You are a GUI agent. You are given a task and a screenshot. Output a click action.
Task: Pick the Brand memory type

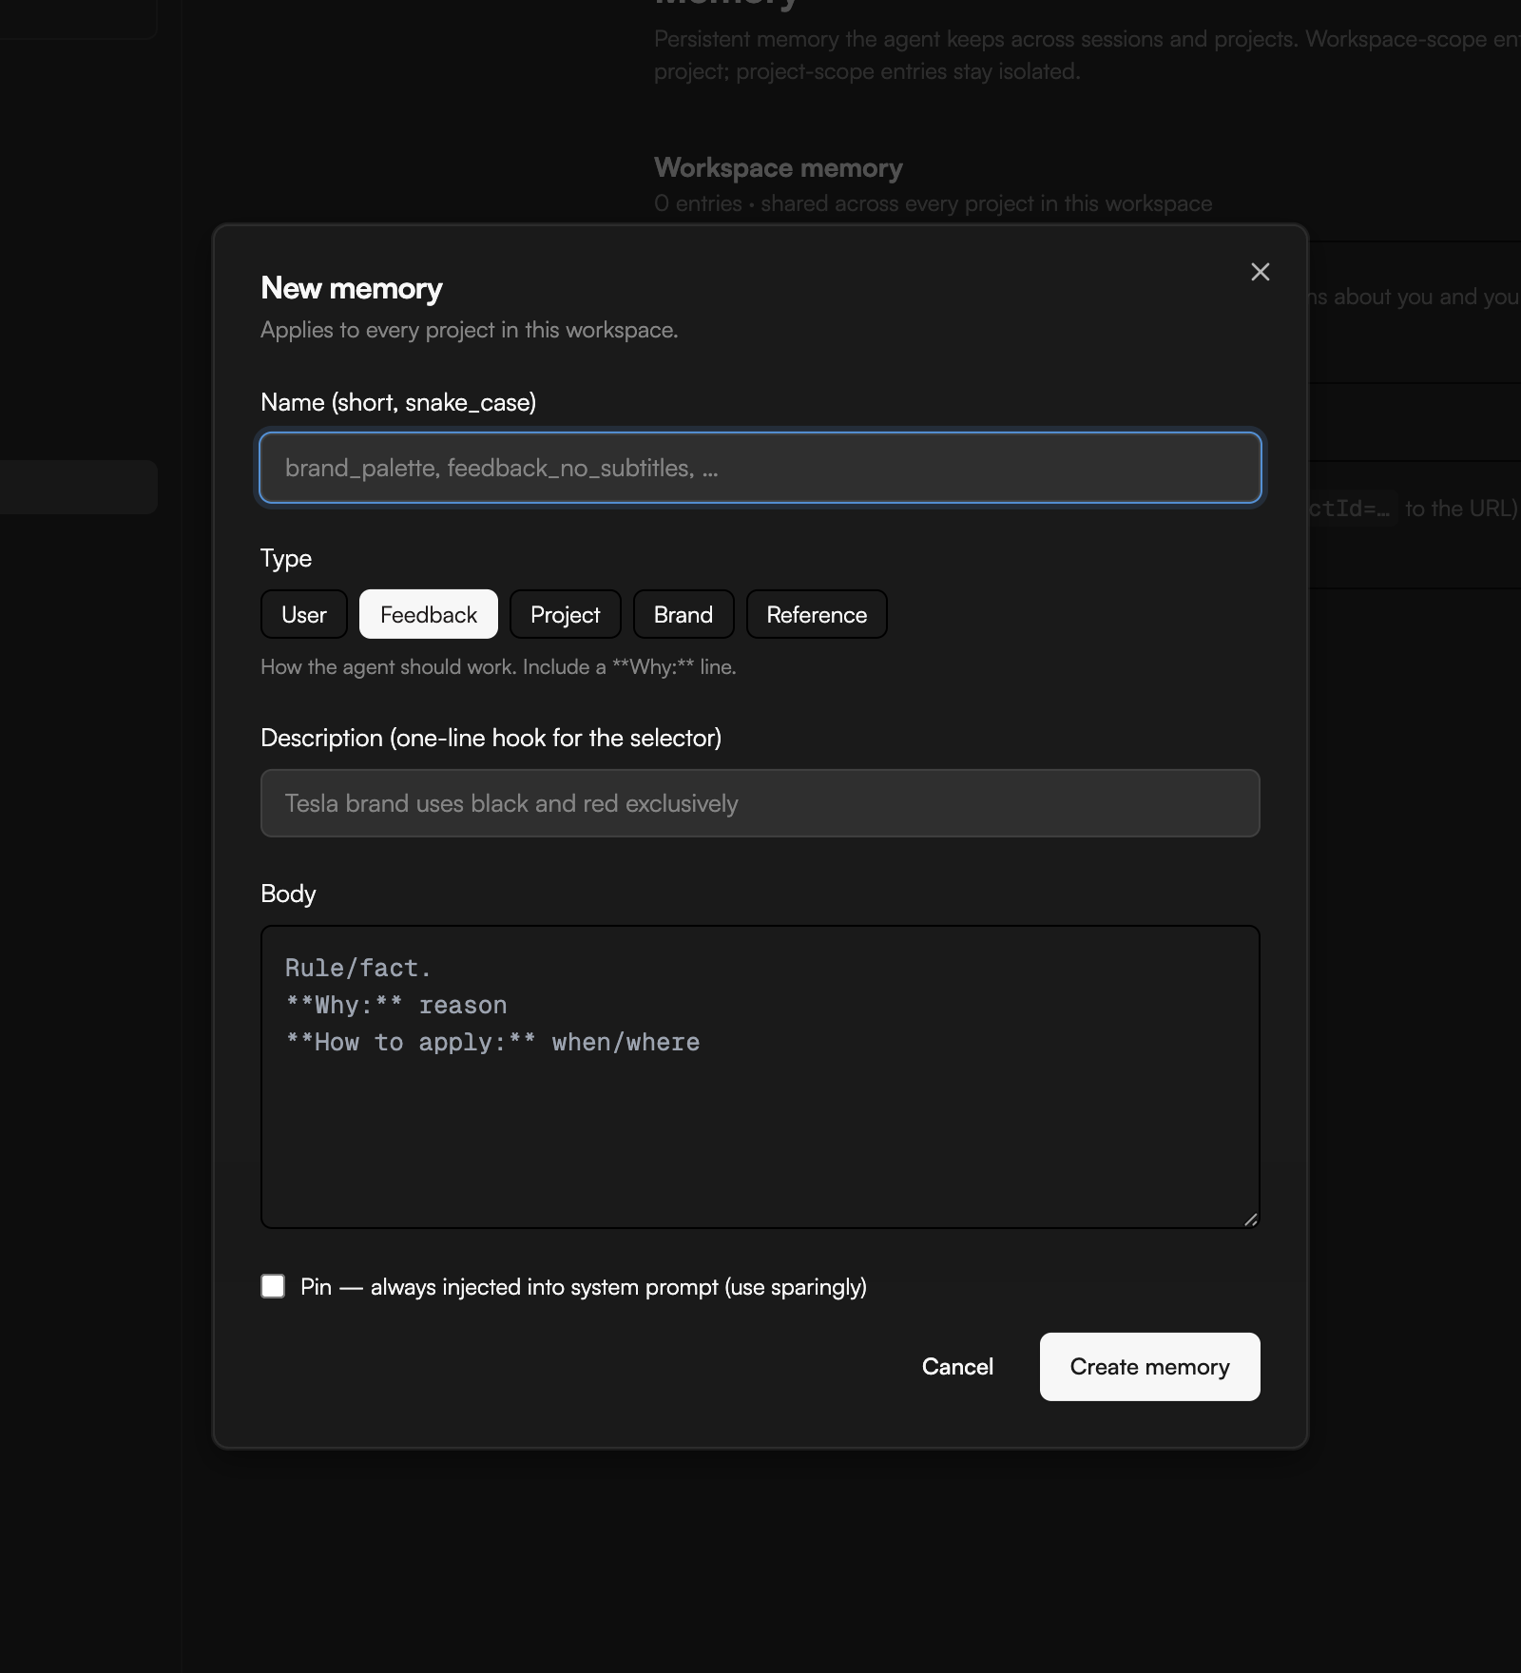tap(683, 614)
